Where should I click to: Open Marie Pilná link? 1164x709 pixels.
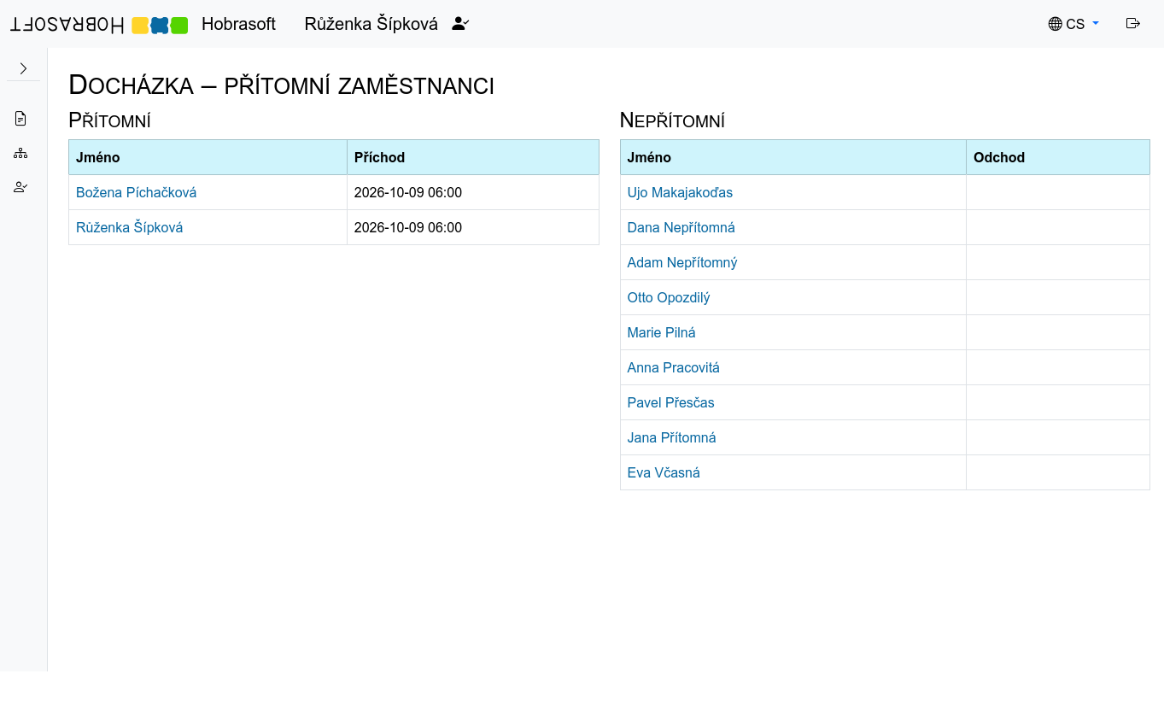661,332
